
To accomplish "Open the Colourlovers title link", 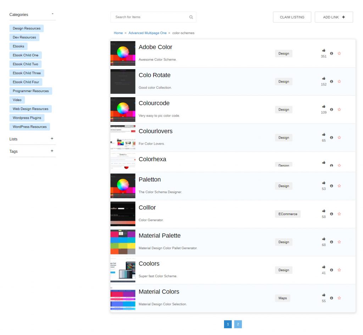I will tap(156, 131).
